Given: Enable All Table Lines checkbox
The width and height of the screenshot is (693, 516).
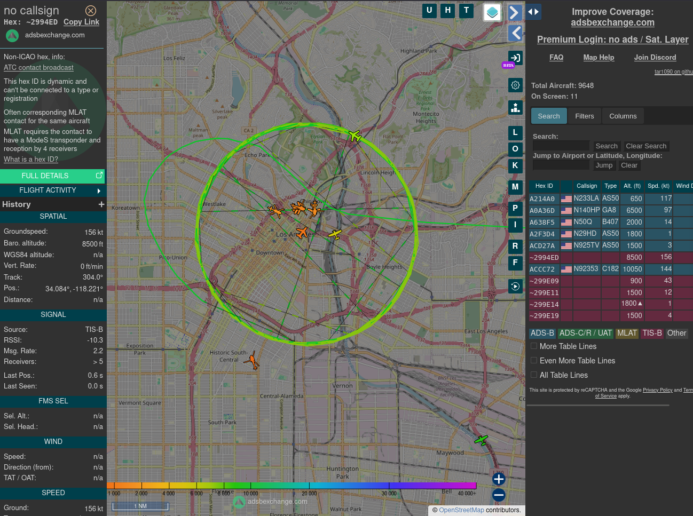Looking at the screenshot, I should pos(534,375).
